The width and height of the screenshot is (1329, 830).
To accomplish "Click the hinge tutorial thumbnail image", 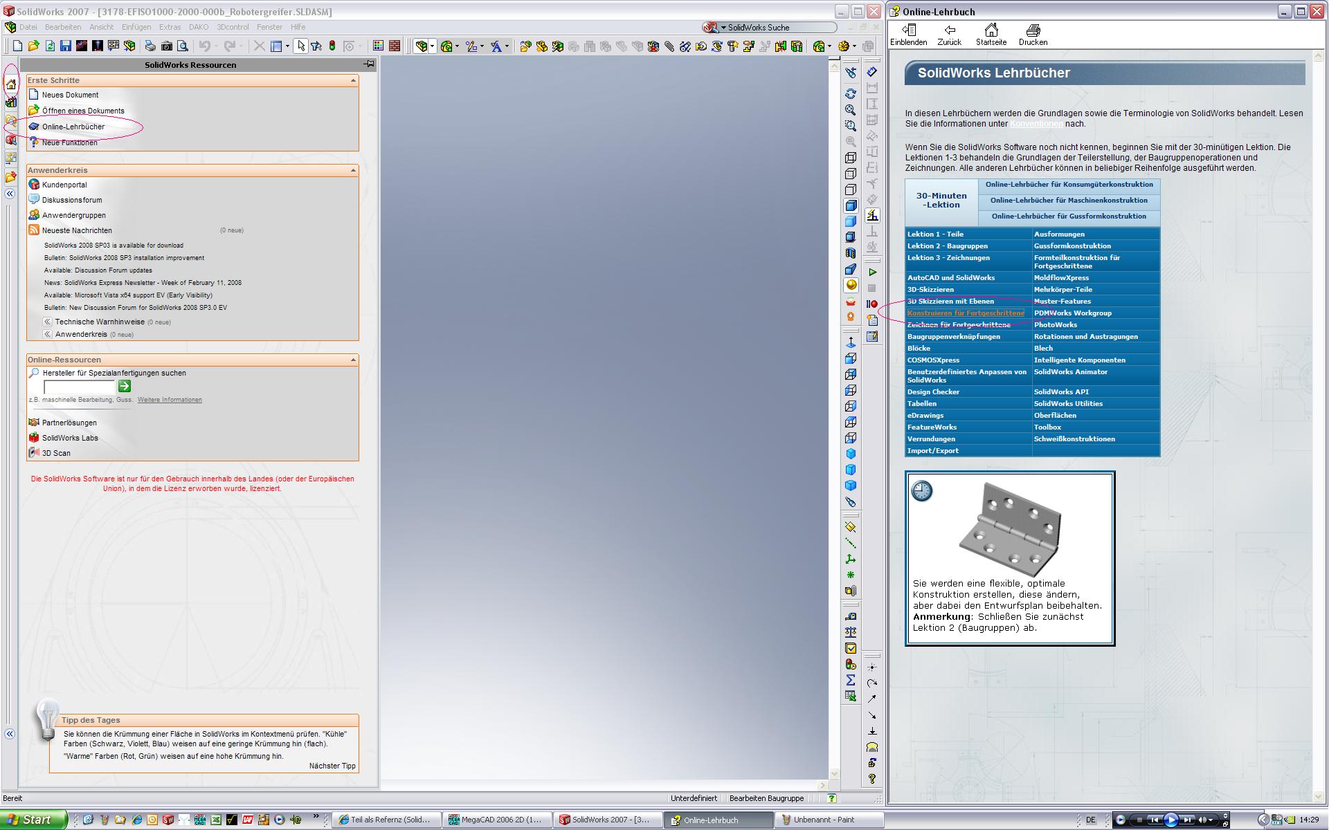I will pos(1010,528).
